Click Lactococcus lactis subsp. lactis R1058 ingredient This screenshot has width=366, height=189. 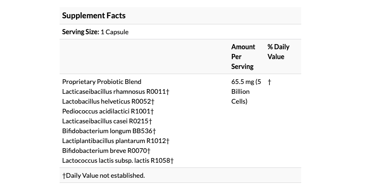pos(116,160)
